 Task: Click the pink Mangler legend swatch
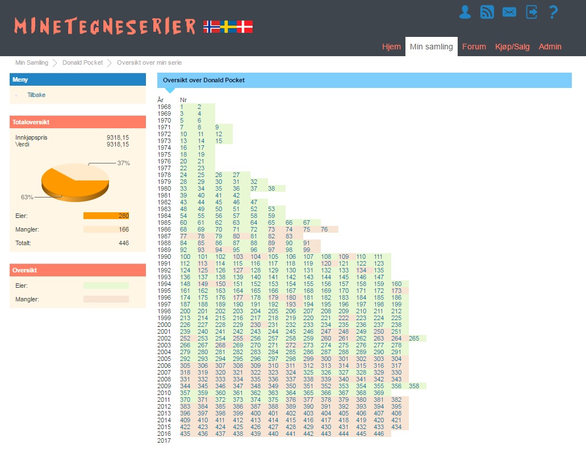tap(106, 299)
